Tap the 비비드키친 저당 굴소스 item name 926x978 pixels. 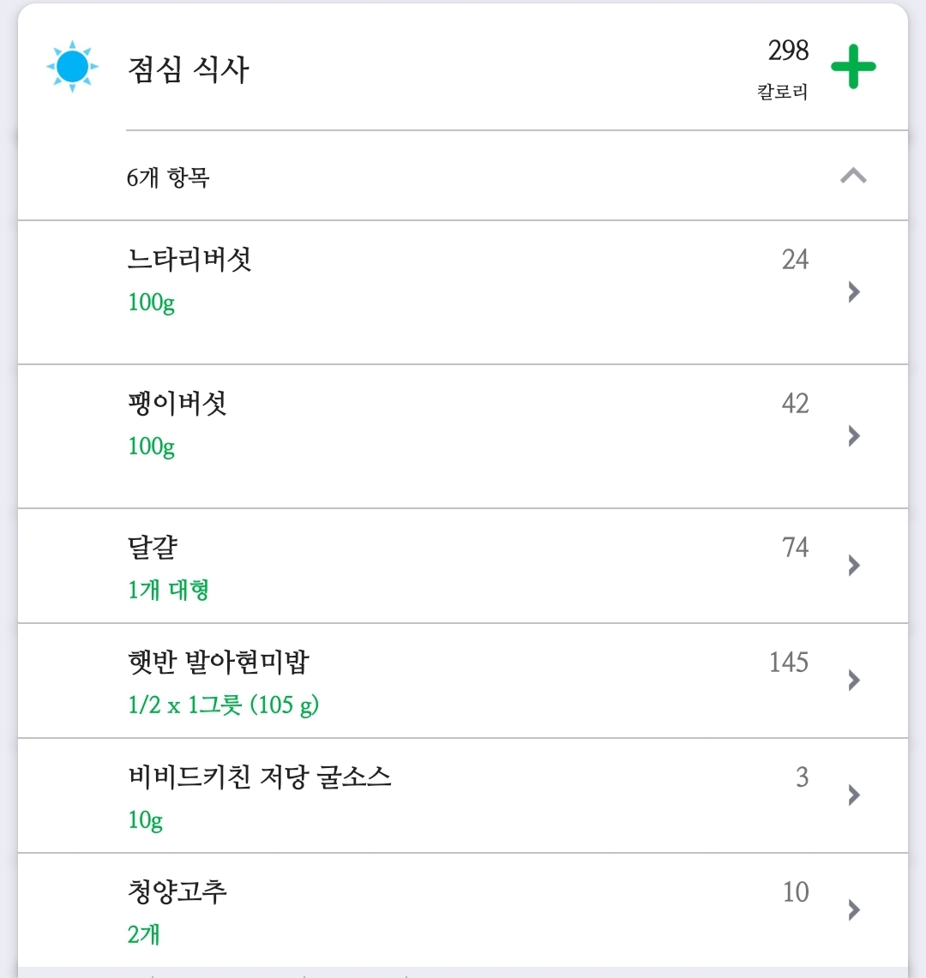point(259,777)
